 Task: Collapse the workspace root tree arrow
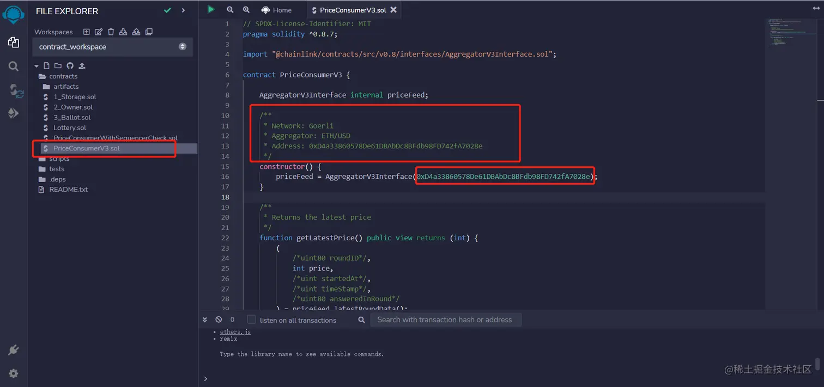click(x=37, y=66)
